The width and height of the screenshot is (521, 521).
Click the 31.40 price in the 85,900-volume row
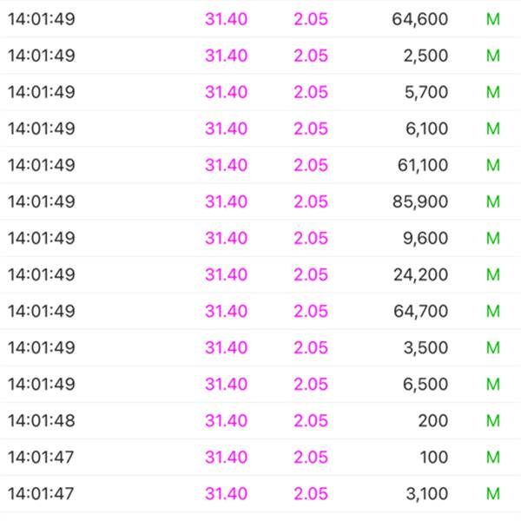226,201
